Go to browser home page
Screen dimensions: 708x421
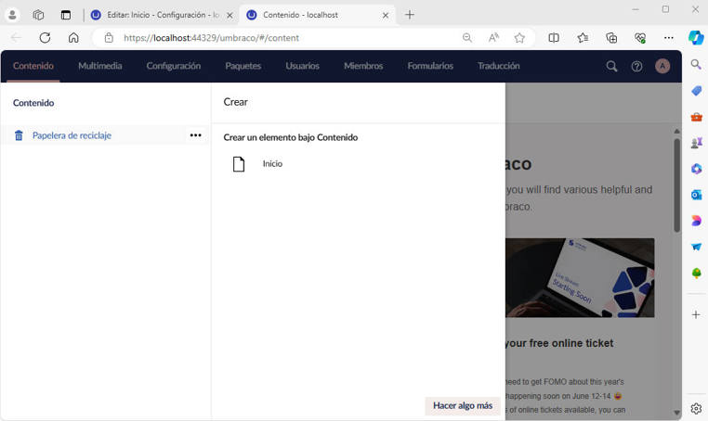[x=73, y=38]
